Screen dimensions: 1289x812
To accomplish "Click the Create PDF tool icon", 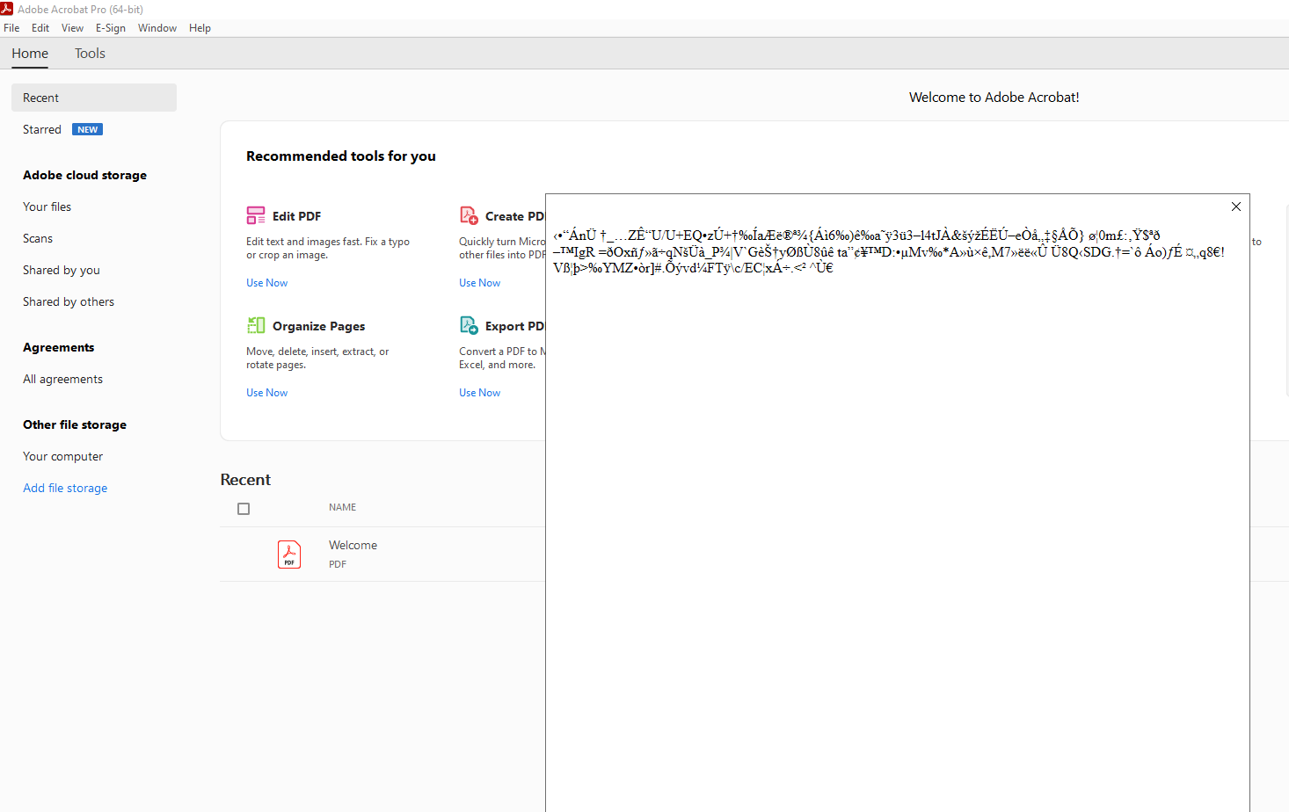I will coord(469,215).
